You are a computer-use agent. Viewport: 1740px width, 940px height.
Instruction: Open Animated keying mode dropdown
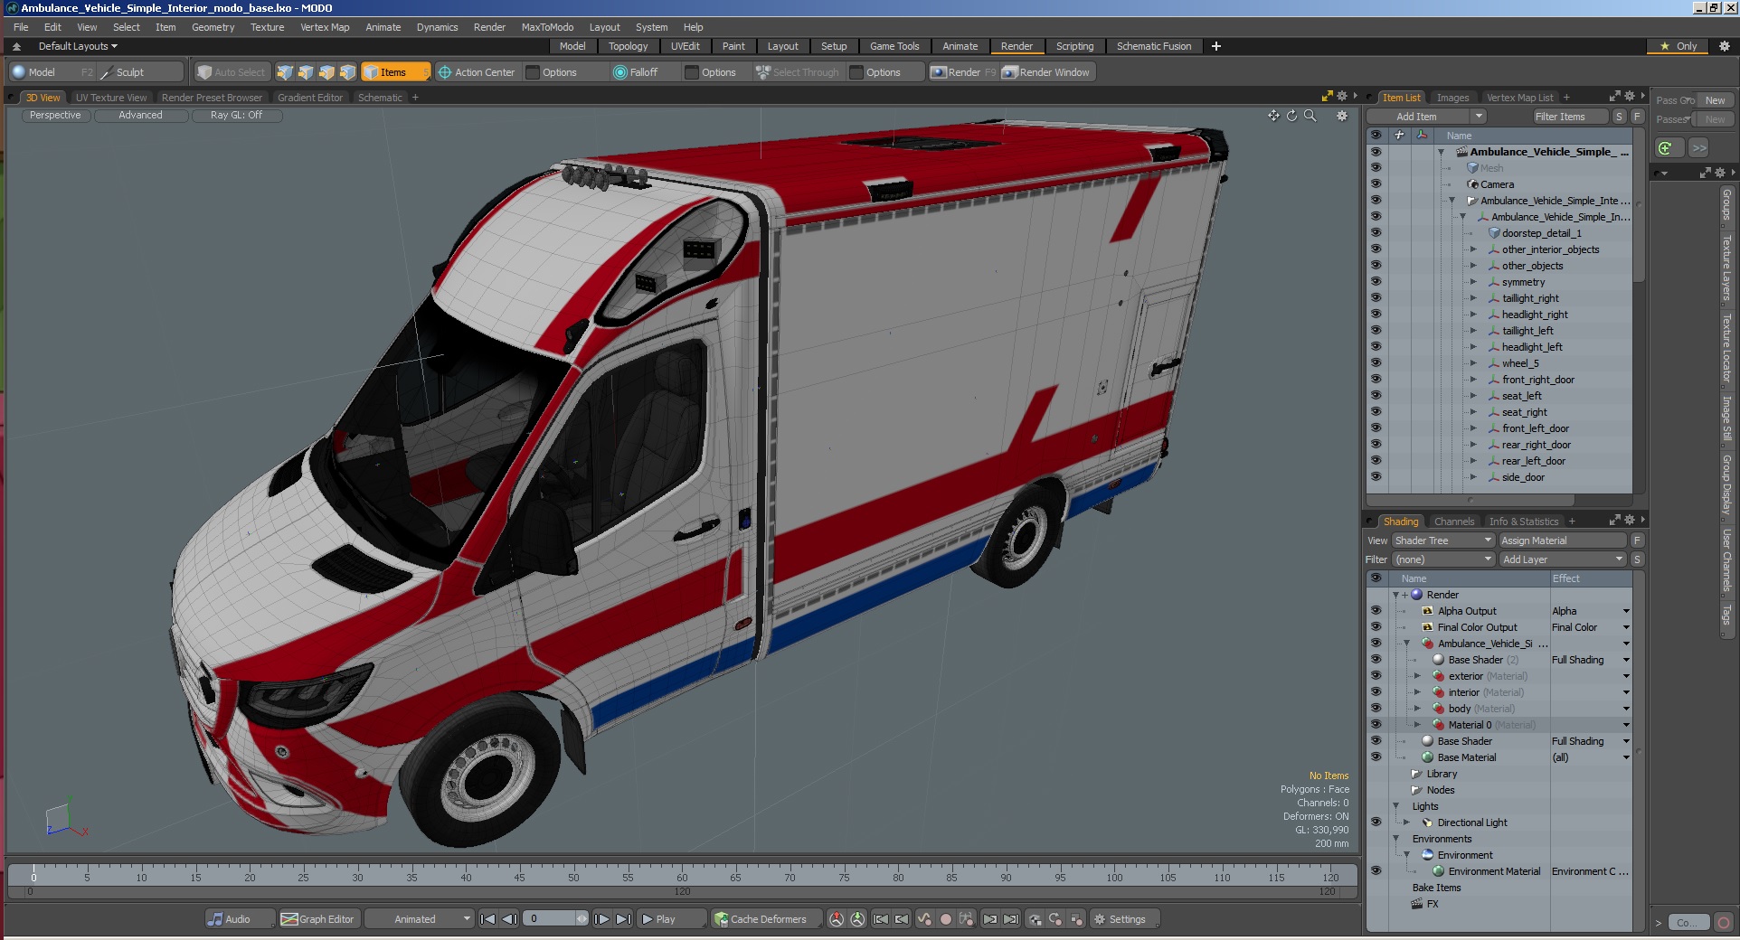coord(419,919)
